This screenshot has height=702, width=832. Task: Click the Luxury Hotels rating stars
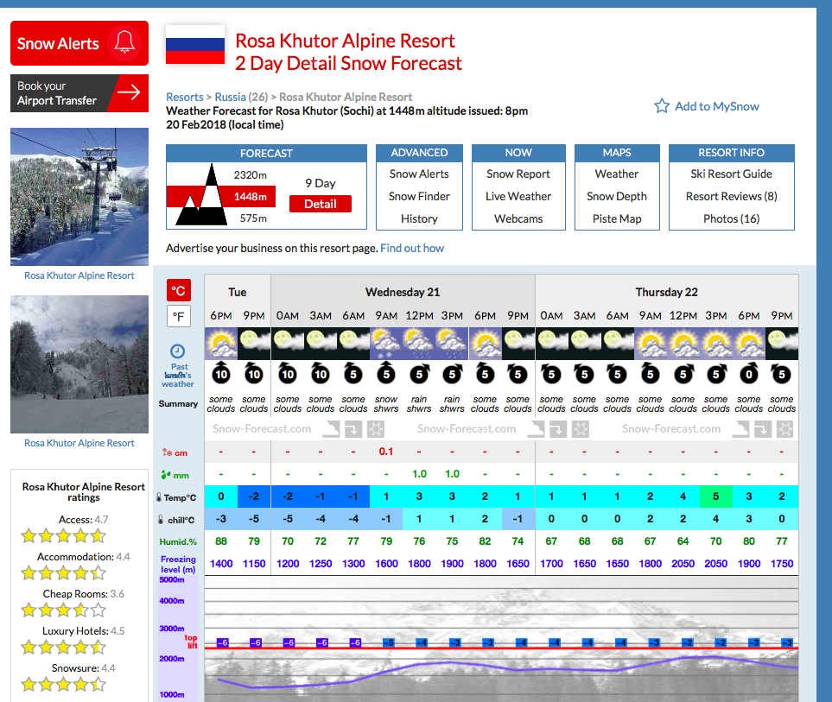tap(63, 648)
